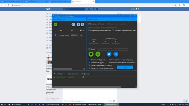This screenshot has height=106, width=189.
Task: Click the VK search field
Action: pos(74,9)
